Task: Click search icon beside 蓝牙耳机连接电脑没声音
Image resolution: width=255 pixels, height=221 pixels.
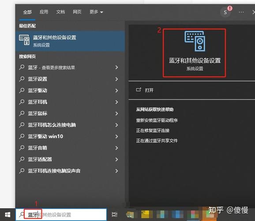Action: 22,171
